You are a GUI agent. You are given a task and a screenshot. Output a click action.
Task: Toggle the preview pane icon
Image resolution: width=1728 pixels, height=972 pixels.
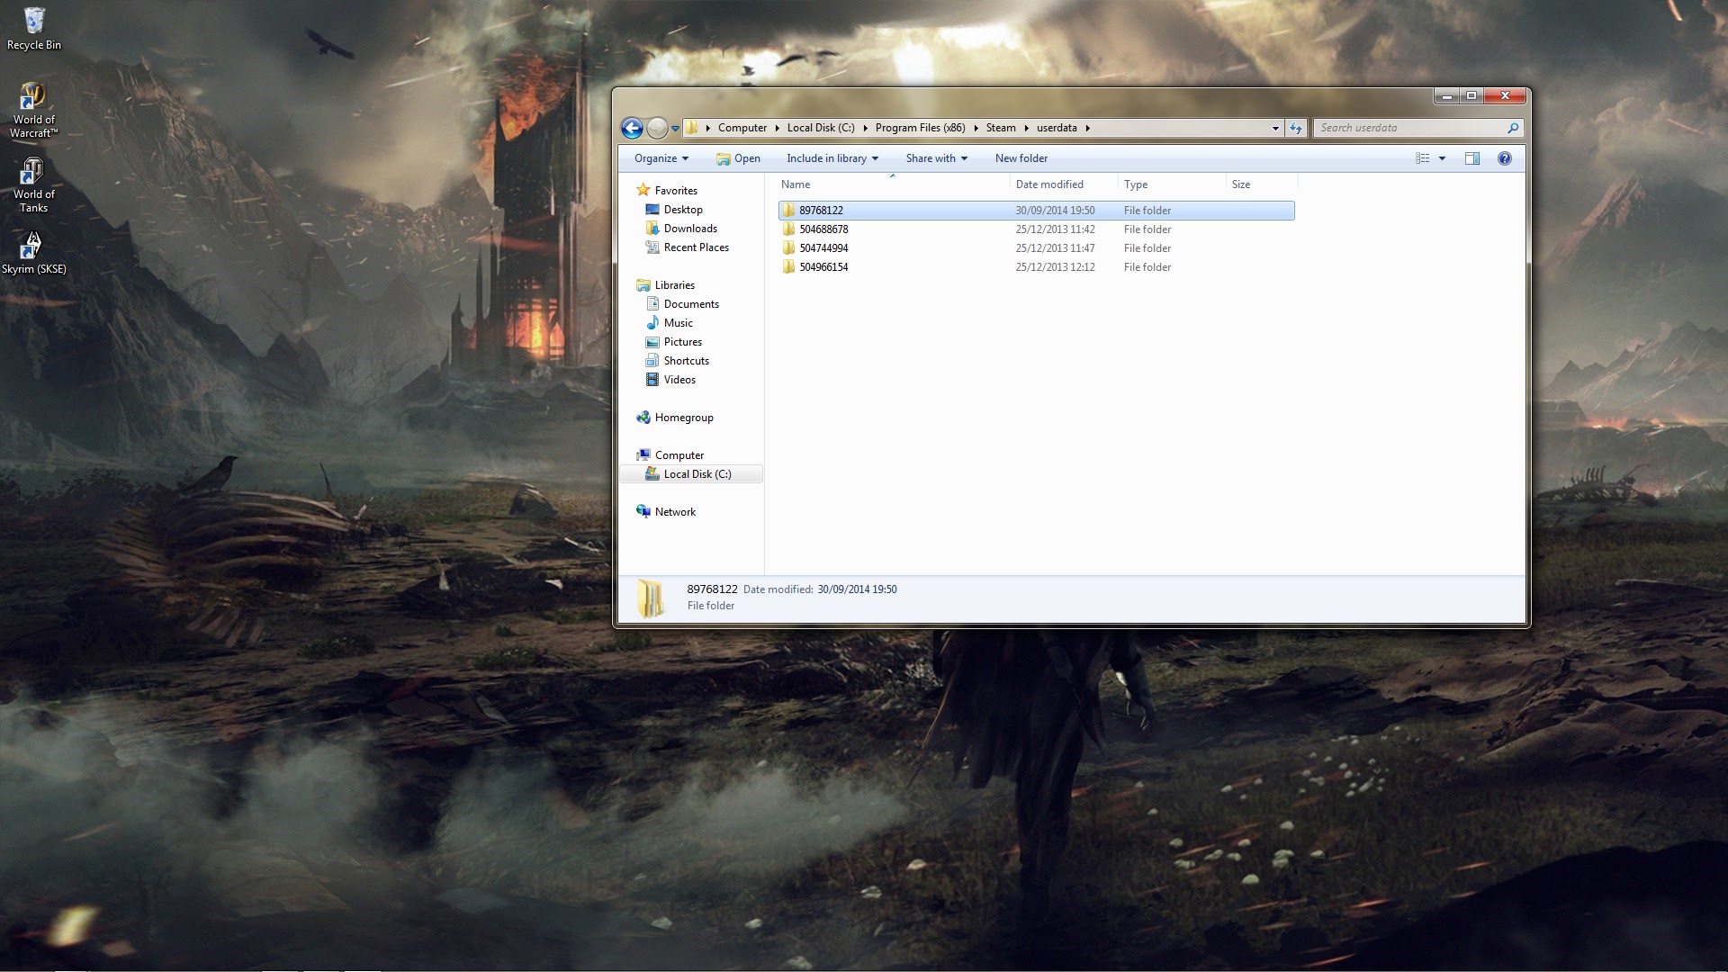[1472, 158]
